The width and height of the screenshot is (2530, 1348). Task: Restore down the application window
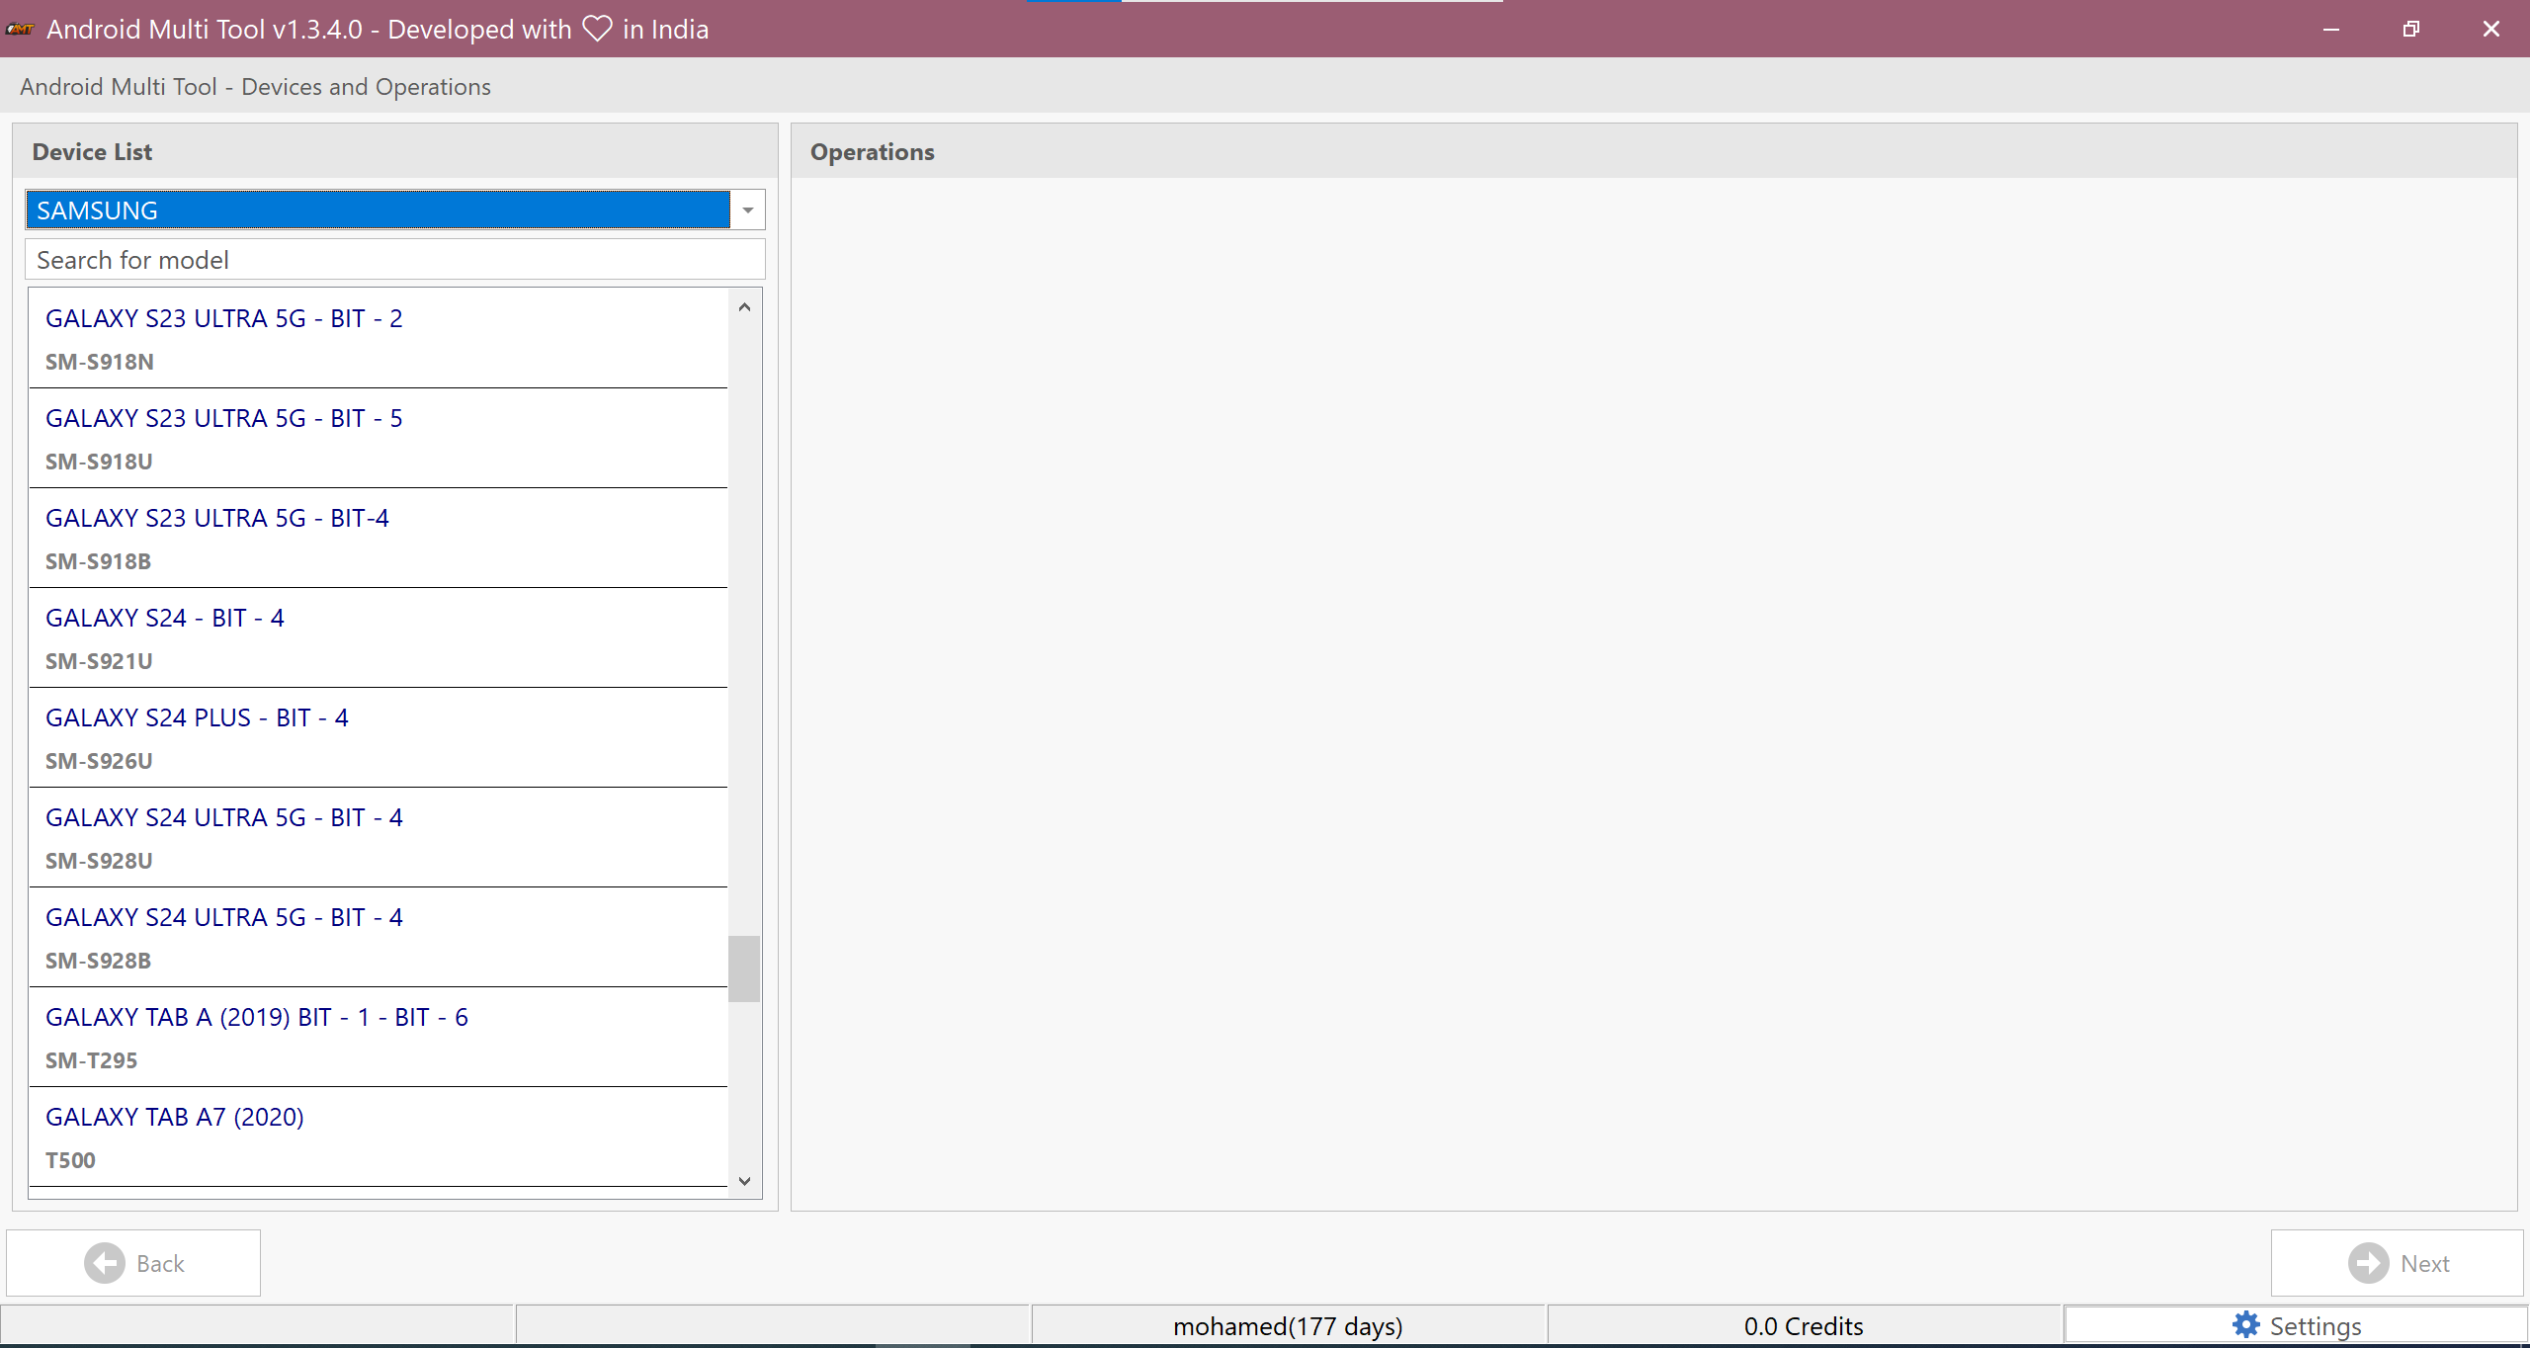[x=2411, y=29]
